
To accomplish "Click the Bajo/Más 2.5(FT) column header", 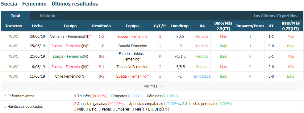I will pos(223,26).
